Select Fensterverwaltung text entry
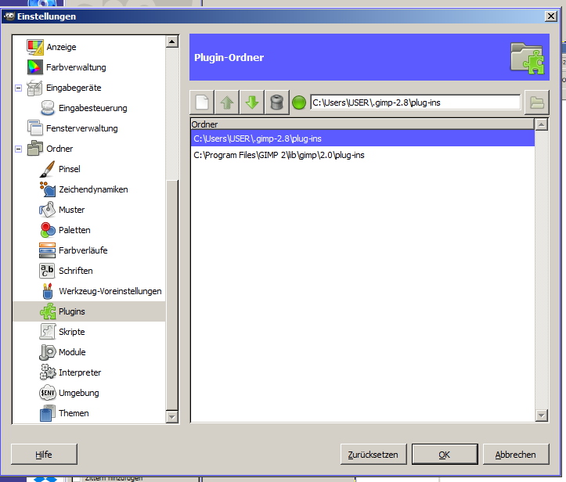This screenshot has height=482, width=566. pos(82,128)
